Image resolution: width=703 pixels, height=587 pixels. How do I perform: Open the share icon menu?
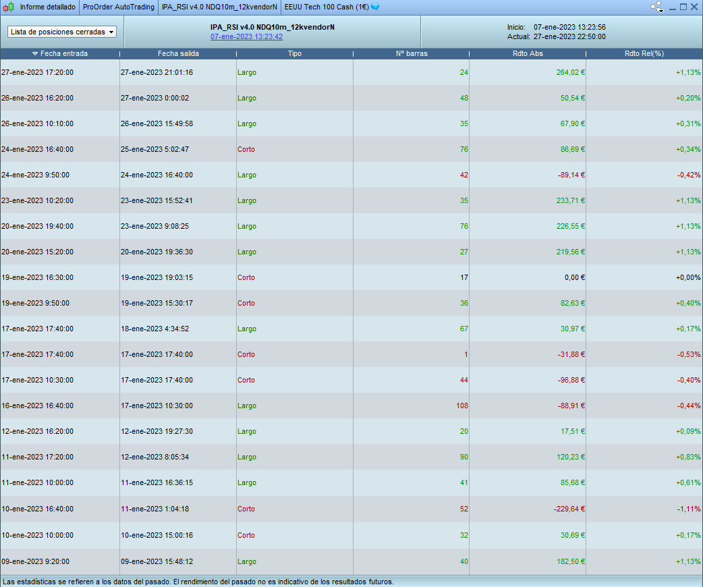(657, 7)
